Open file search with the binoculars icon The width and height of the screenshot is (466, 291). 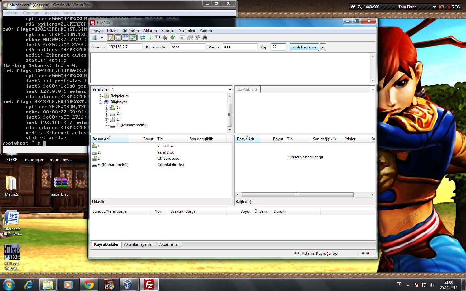(x=205, y=38)
